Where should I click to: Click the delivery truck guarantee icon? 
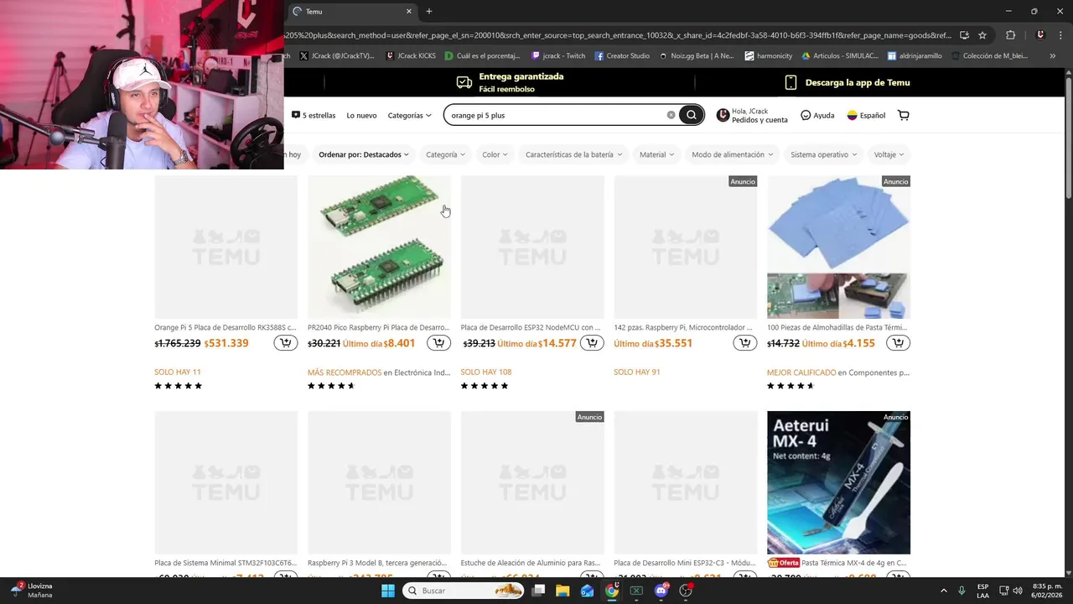(x=464, y=82)
